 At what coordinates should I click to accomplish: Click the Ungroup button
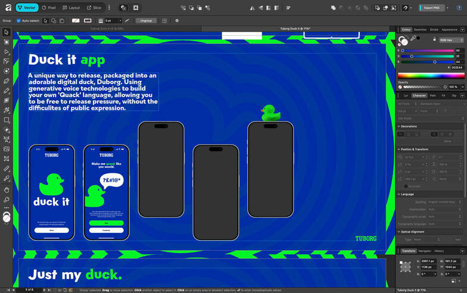pos(145,20)
